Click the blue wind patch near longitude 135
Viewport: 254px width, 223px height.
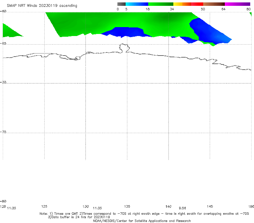(126, 32)
